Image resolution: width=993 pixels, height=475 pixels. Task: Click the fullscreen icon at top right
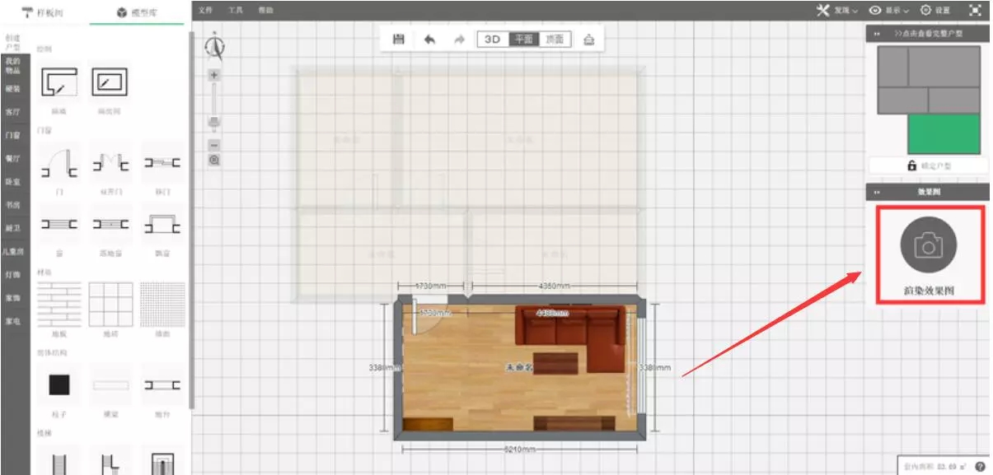coord(975,11)
